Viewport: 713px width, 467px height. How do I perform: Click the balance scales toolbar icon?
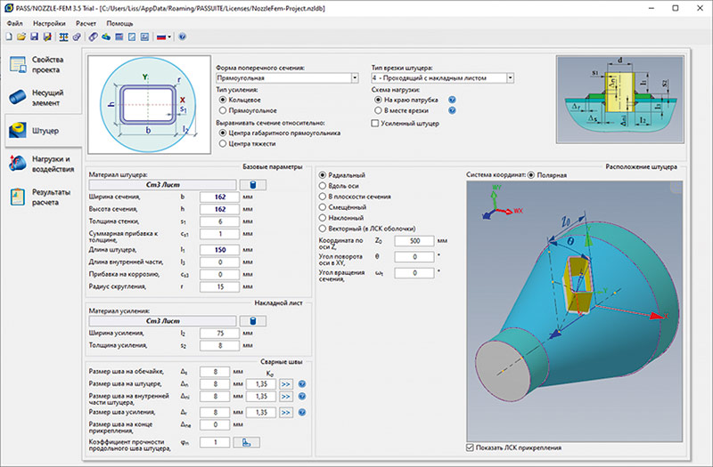pyautogui.click(x=63, y=37)
